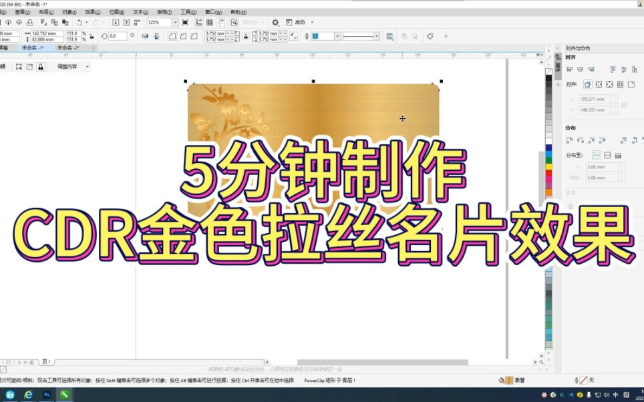Select the distribute centers horizontally icon

click(x=579, y=140)
